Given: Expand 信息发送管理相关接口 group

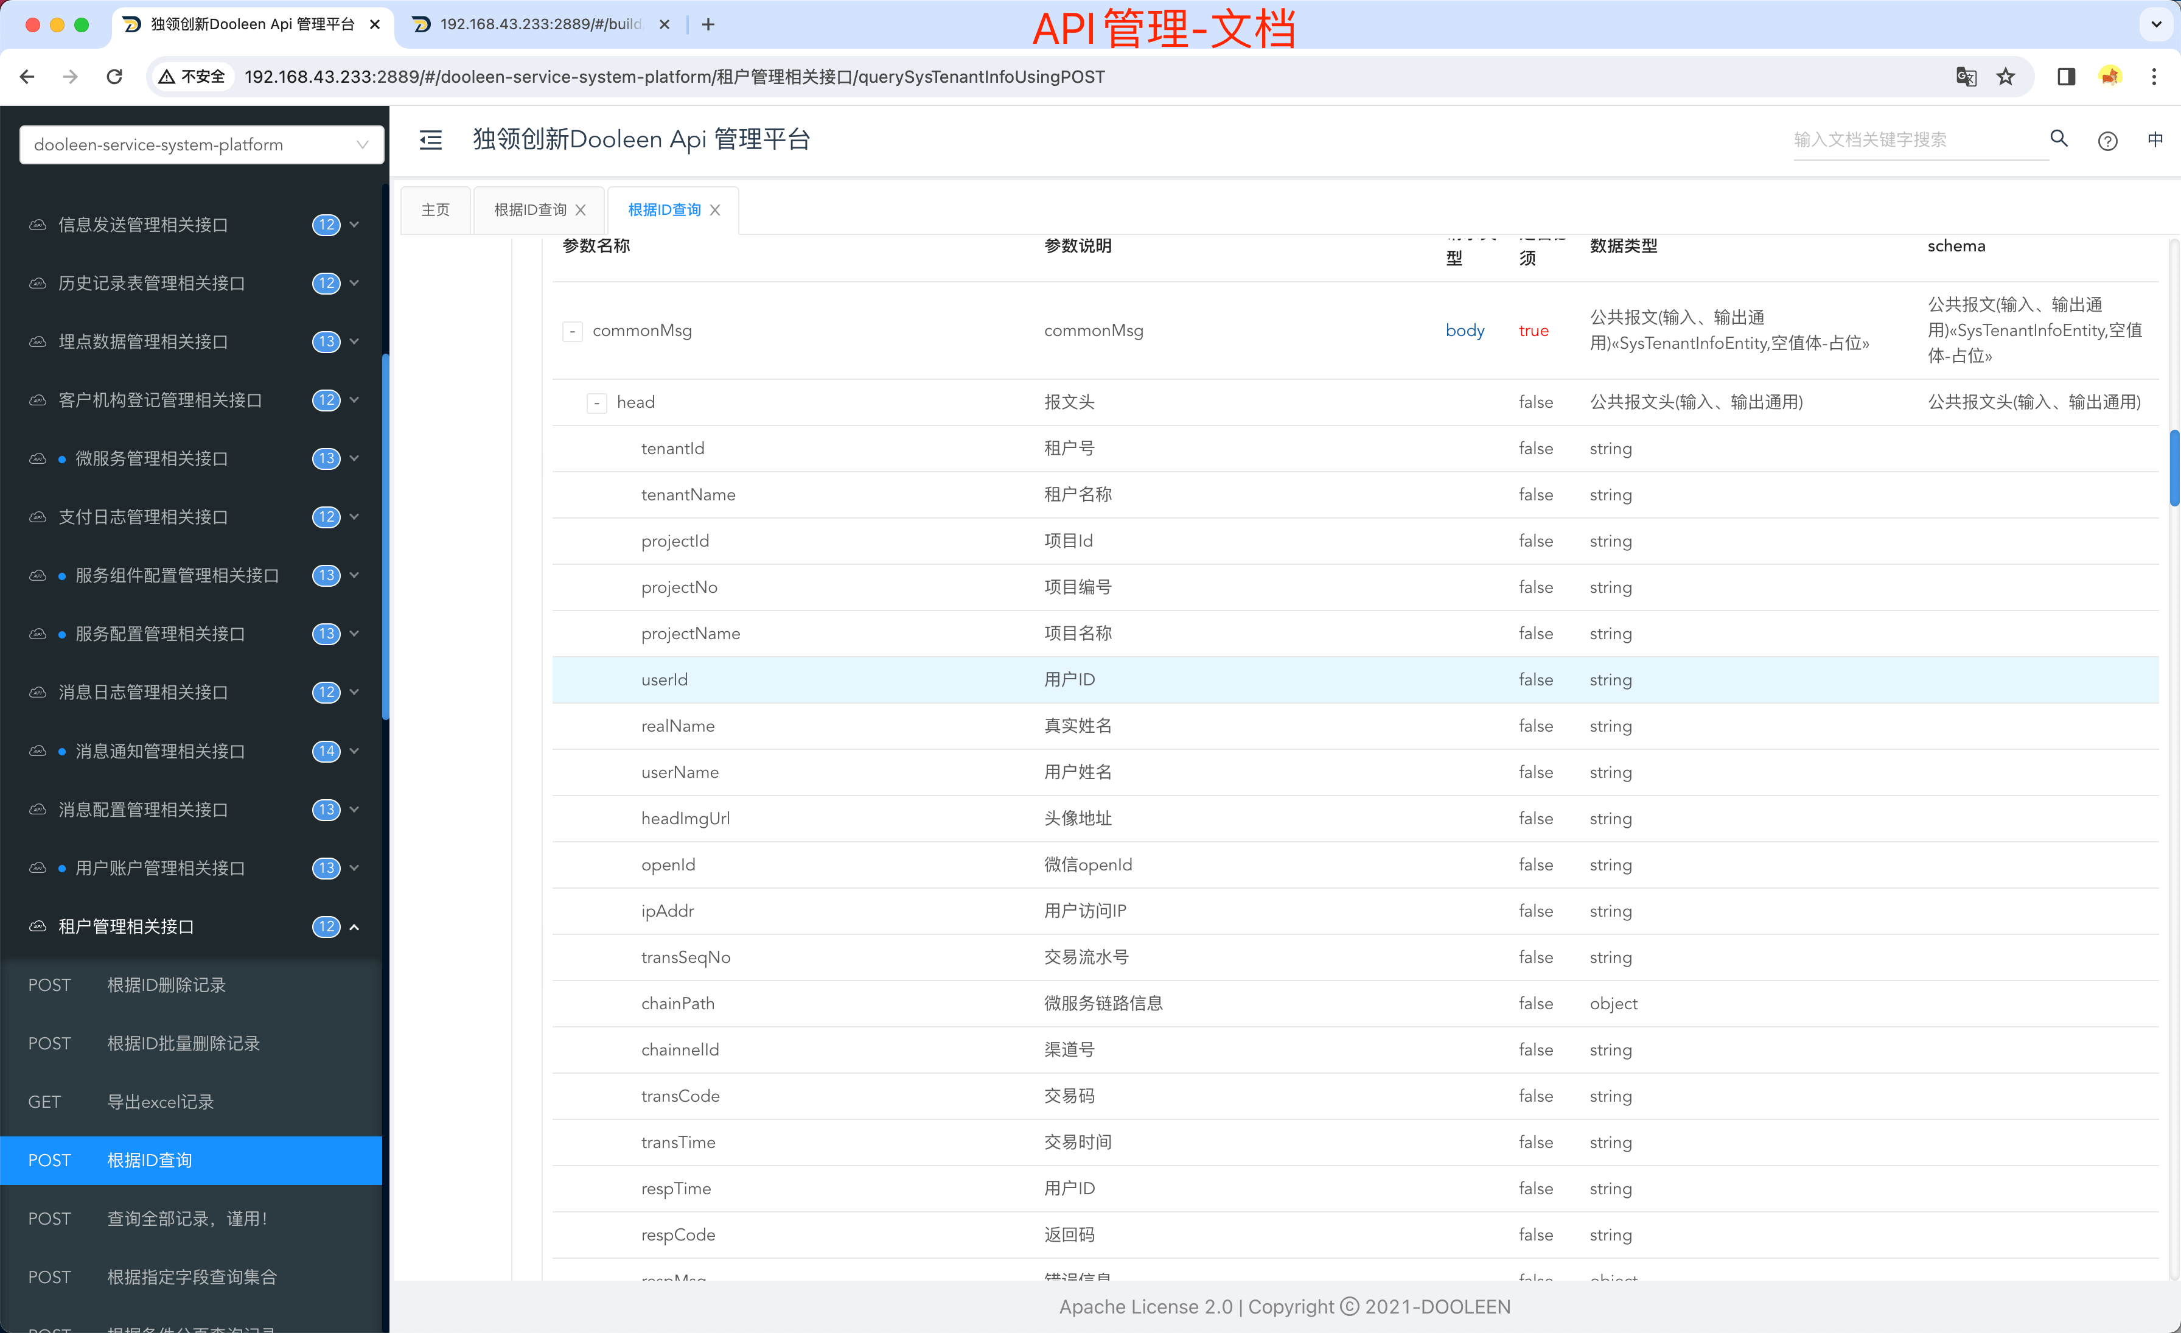Looking at the screenshot, I should (x=355, y=225).
